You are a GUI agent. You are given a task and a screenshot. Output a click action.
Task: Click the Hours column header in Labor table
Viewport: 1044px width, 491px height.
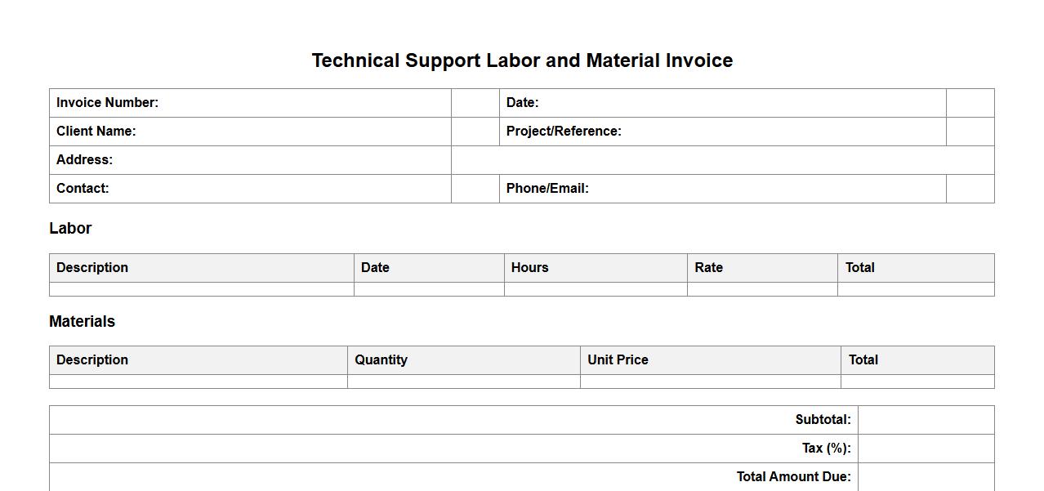tap(530, 268)
